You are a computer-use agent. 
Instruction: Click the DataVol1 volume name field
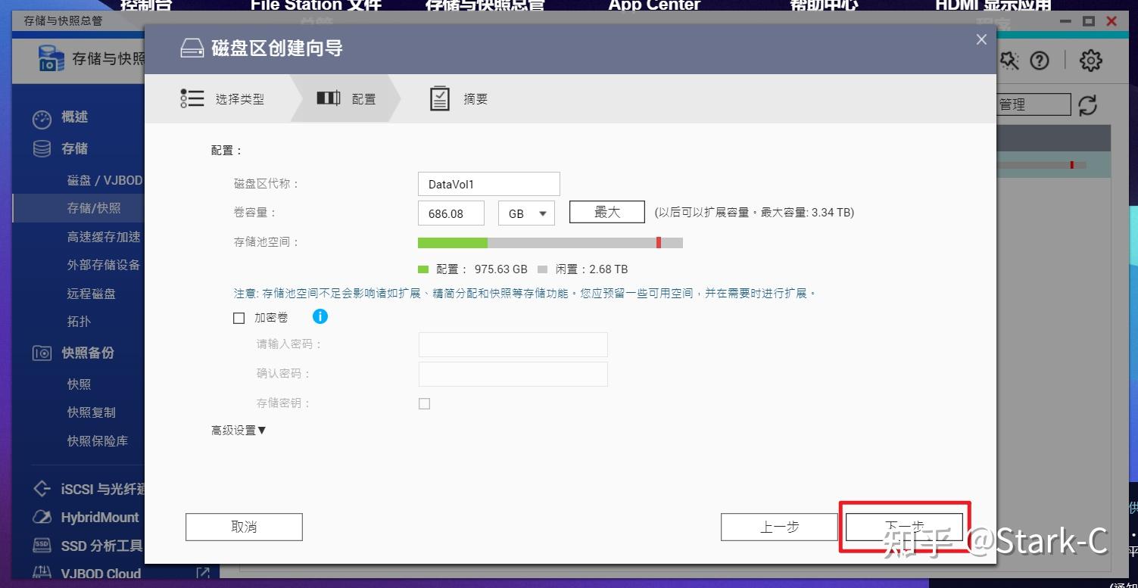(x=488, y=183)
